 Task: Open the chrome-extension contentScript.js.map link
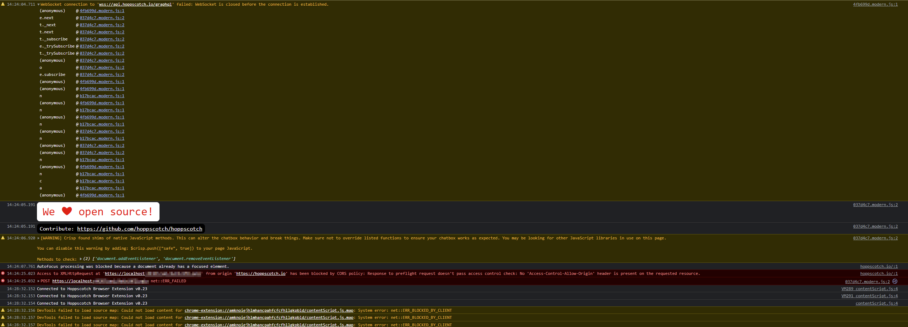[269, 310]
